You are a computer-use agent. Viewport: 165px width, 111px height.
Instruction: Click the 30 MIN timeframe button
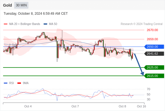coord(21,5)
